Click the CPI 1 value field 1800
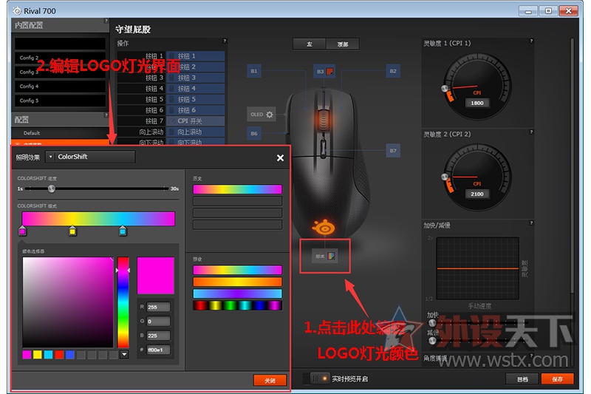The width and height of the screenshot is (591, 394). pos(476,103)
